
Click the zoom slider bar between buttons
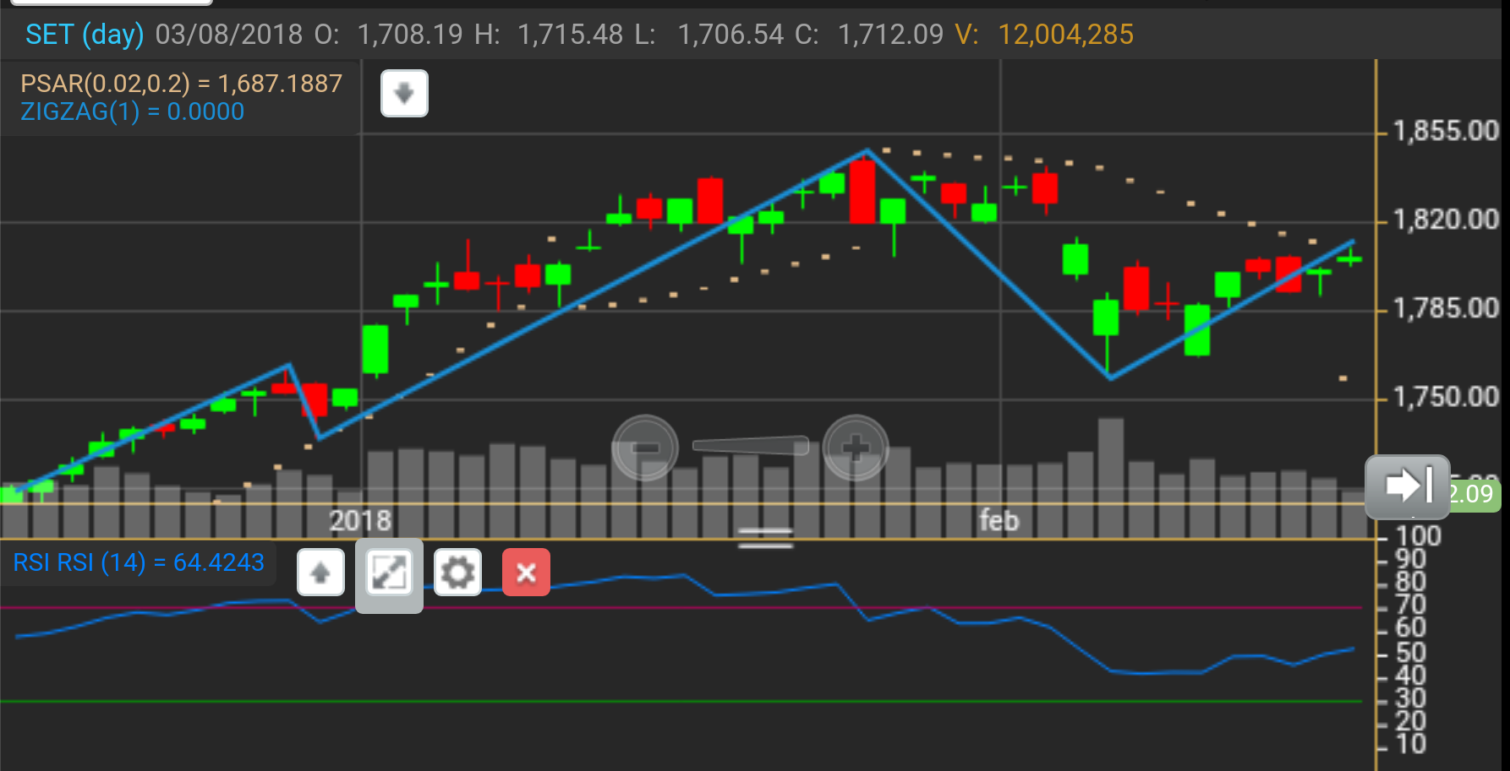click(x=751, y=445)
